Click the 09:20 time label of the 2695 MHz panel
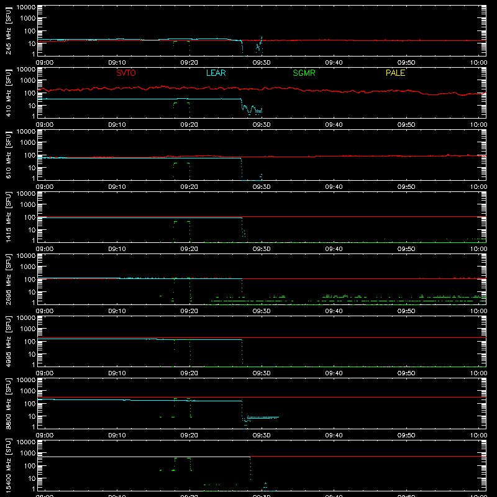The image size is (497, 497). [189, 311]
